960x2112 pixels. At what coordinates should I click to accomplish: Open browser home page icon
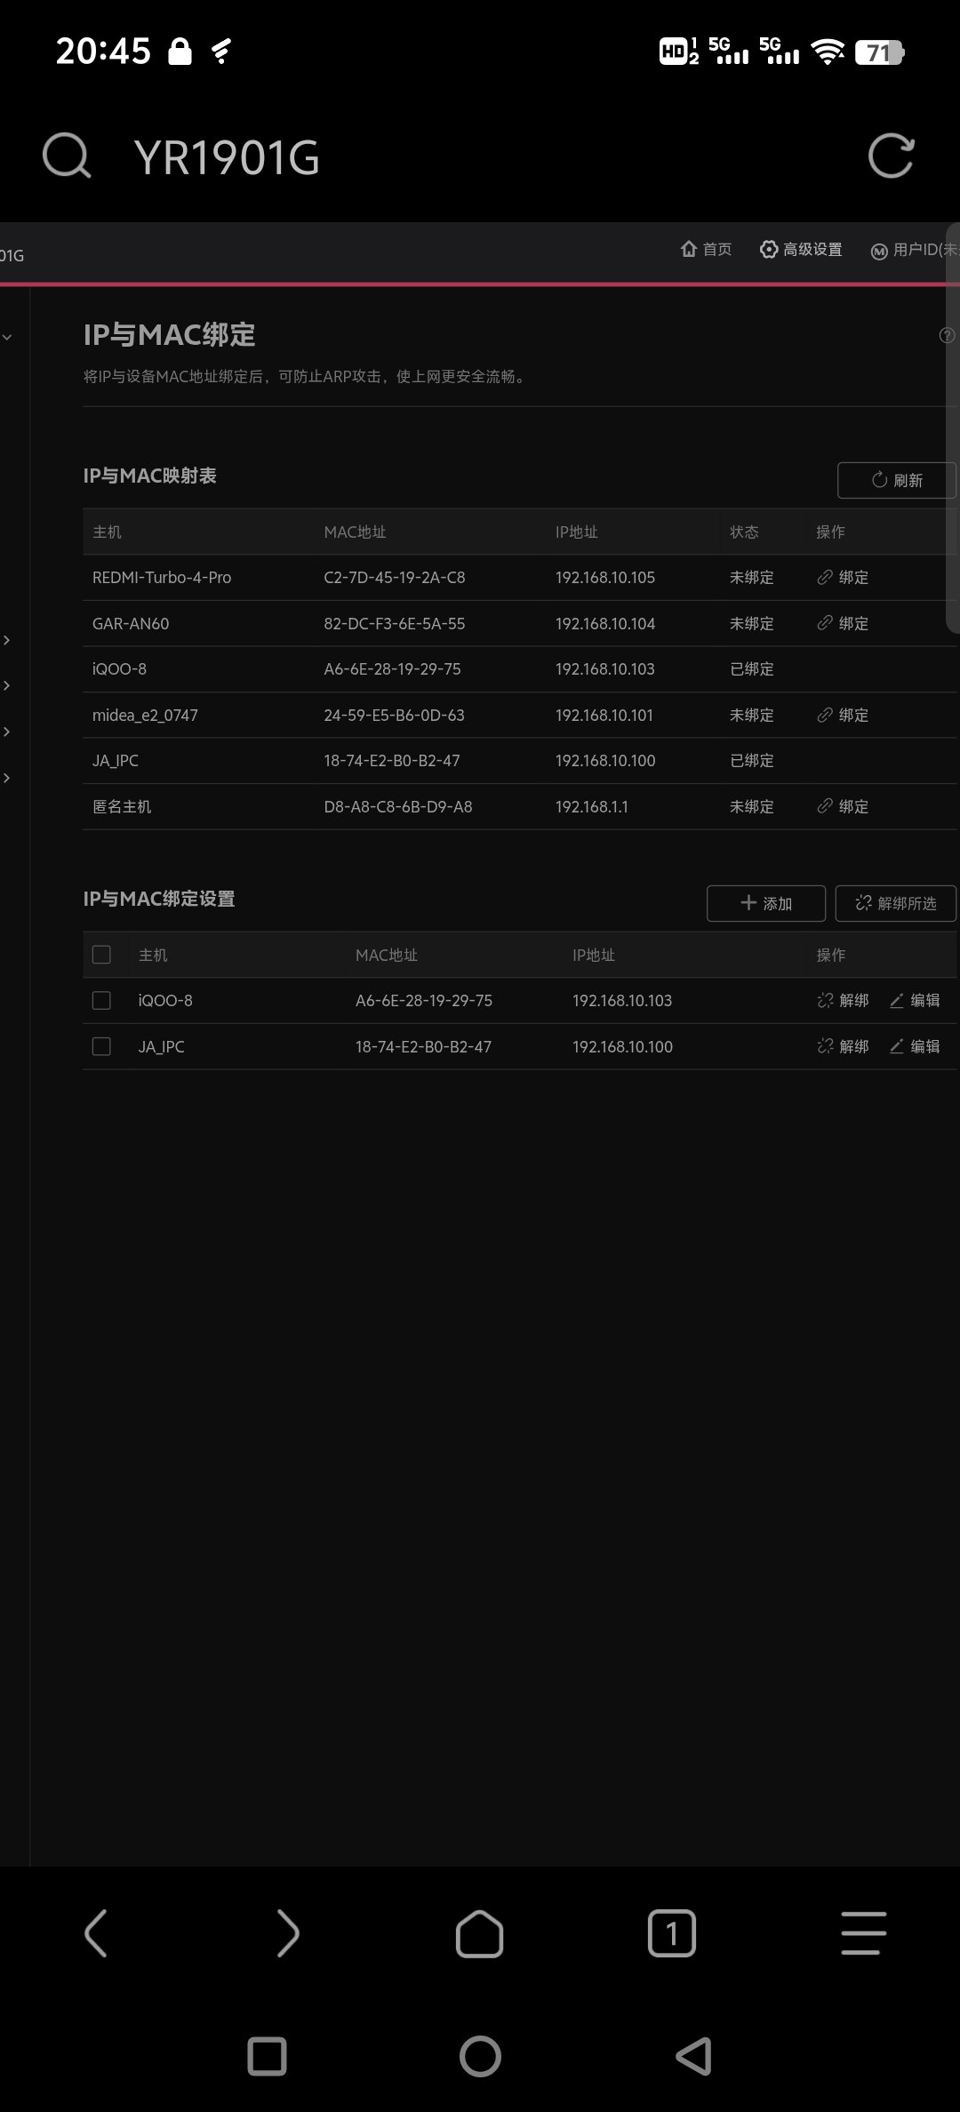480,1932
